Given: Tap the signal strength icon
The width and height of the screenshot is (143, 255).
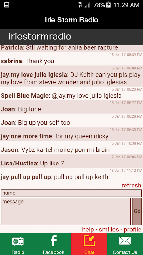Looking at the screenshot, I should point(87,5).
